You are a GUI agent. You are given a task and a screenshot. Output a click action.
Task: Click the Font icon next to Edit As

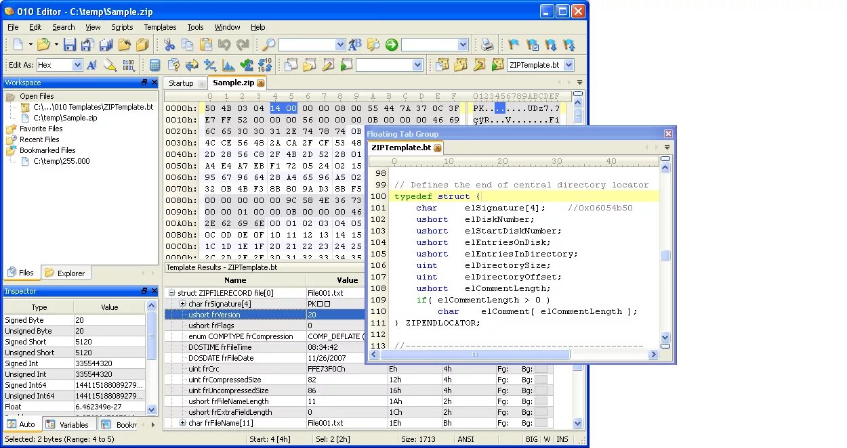pyautogui.click(x=92, y=65)
